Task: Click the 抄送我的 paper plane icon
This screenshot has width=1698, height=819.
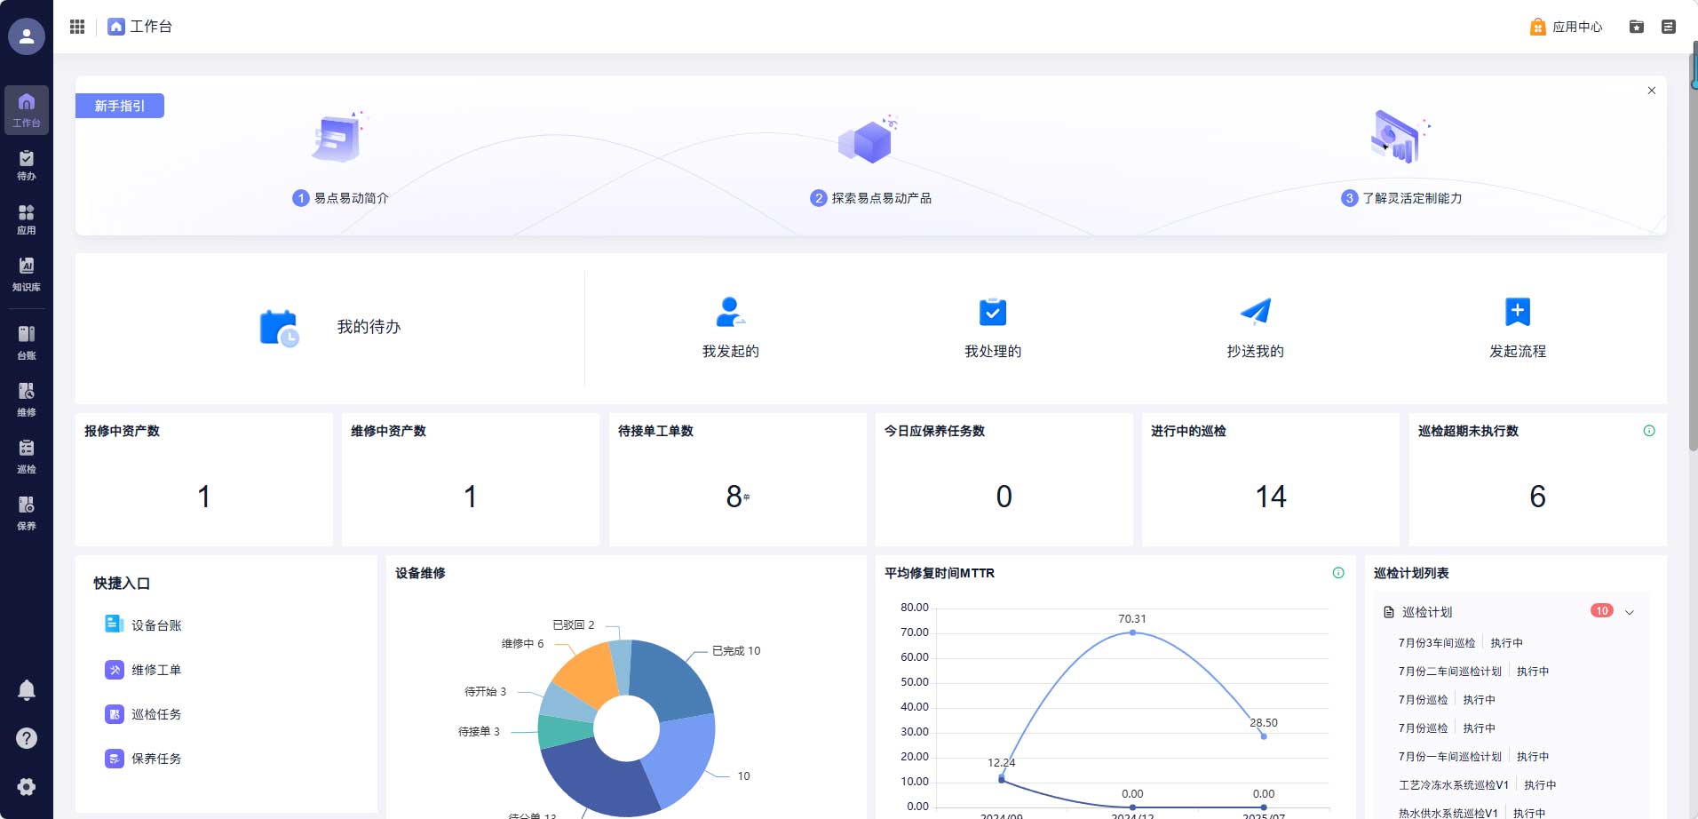Action: click(1255, 312)
